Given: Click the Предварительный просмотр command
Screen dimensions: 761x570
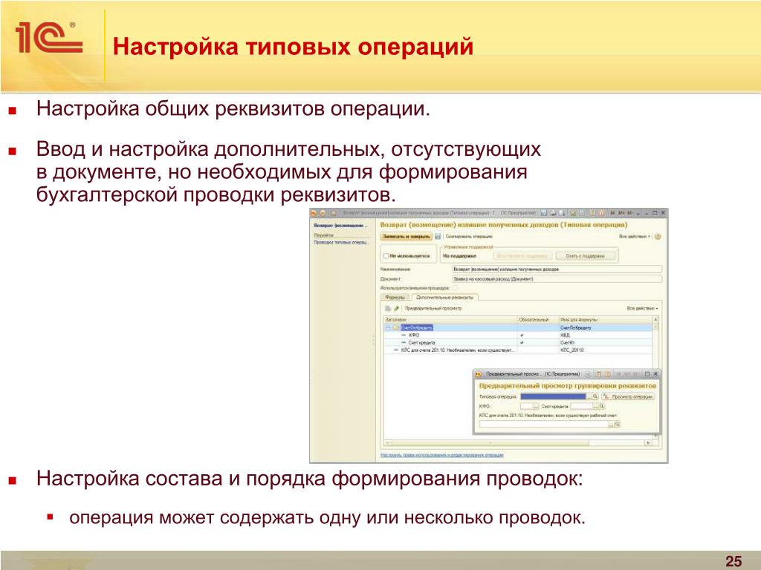Looking at the screenshot, I should click(433, 308).
